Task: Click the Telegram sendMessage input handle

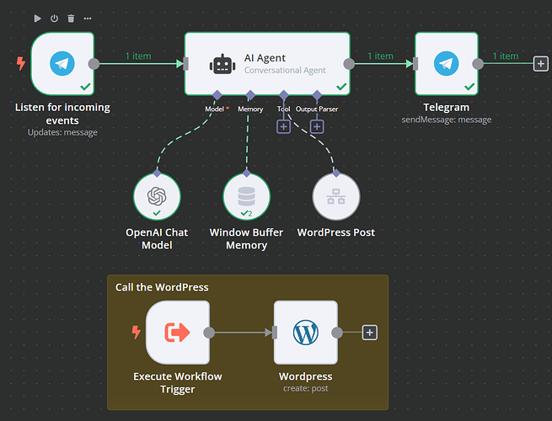Action: pos(415,64)
